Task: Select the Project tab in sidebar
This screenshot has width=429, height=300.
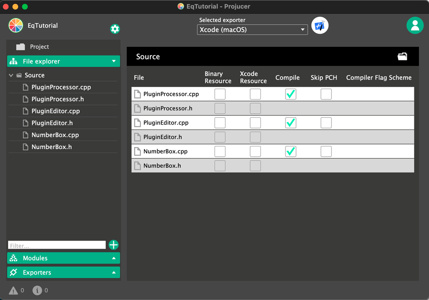Action: pyautogui.click(x=39, y=47)
